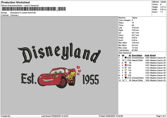Image resolution: width=167 pixels, height=118 pixels.
Task: Select the Max Stitch value 10.8 mm
Action: 135,43
